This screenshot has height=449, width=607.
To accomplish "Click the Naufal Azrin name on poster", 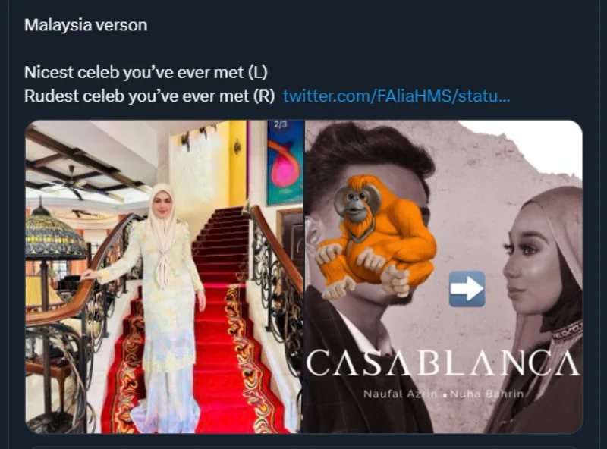I will (x=401, y=394).
